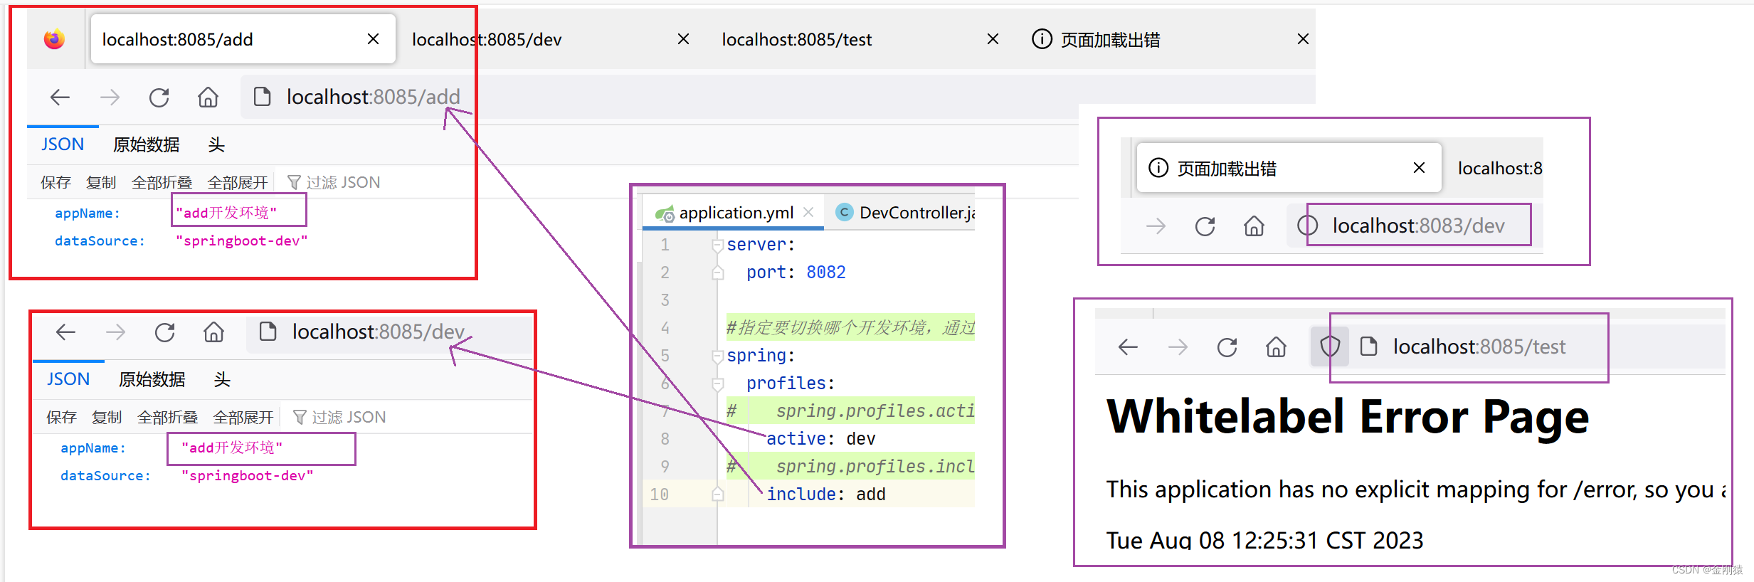The height and width of the screenshot is (582, 1754).
Task: Select appName key in the /add JSON viewer
Action: click(88, 213)
